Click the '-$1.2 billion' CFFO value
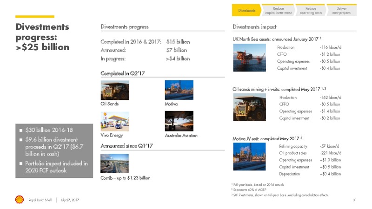This screenshot has height=209, width=372. coord(330,54)
